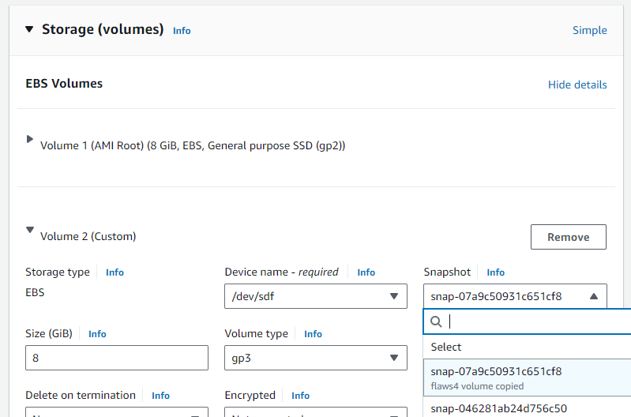
Task: Open Info link beside Encrypted
Action: pos(300,396)
